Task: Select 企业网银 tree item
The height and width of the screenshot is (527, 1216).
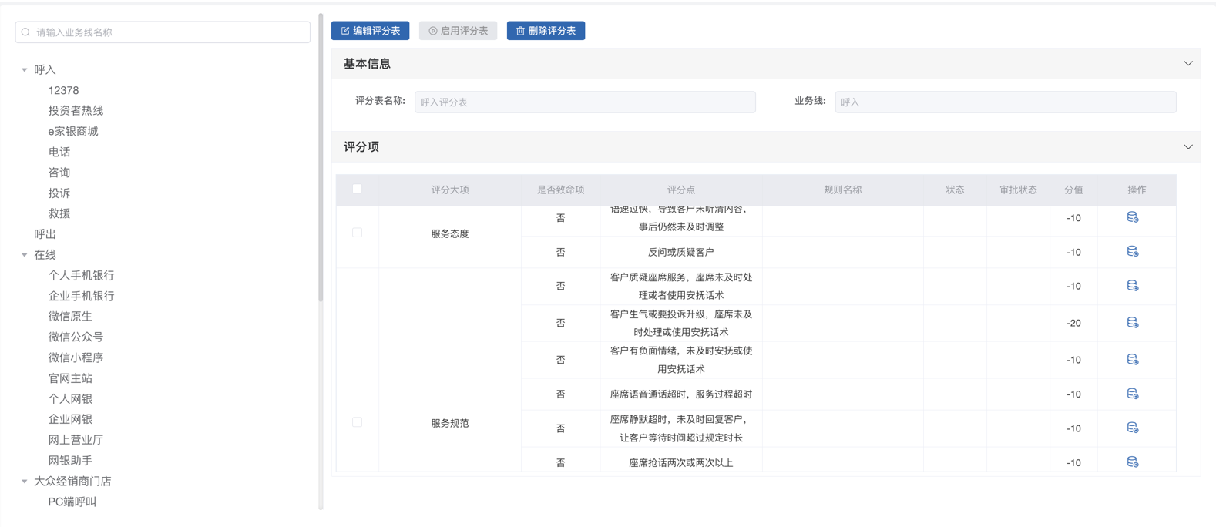Action: click(70, 419)
